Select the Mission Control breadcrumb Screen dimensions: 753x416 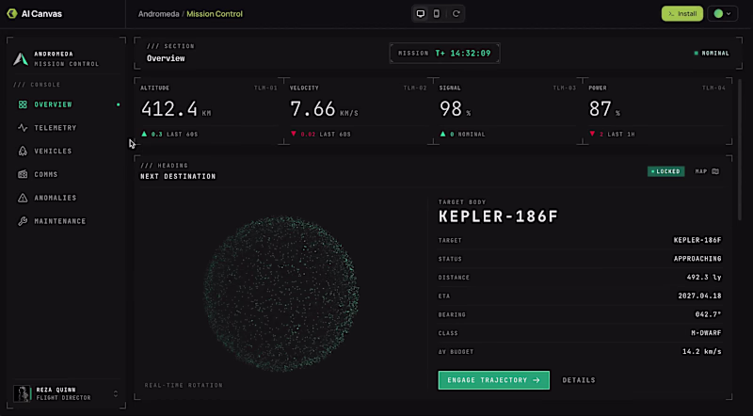(215, 14)
